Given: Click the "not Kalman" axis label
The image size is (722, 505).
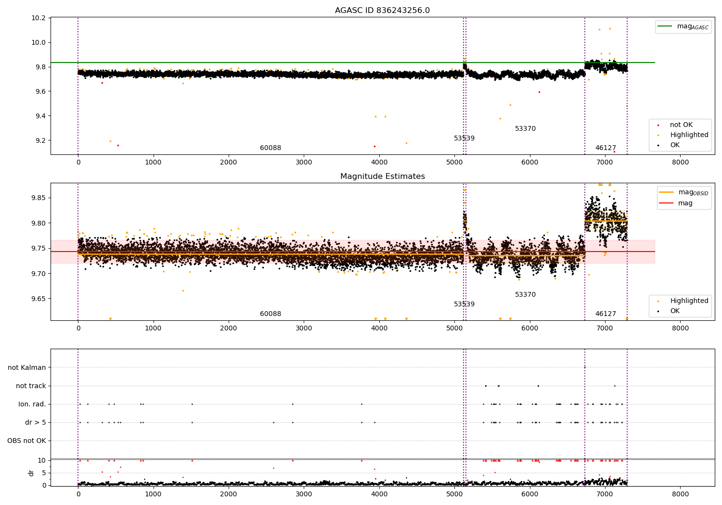Looking at the screenshot, I should 27,368.
